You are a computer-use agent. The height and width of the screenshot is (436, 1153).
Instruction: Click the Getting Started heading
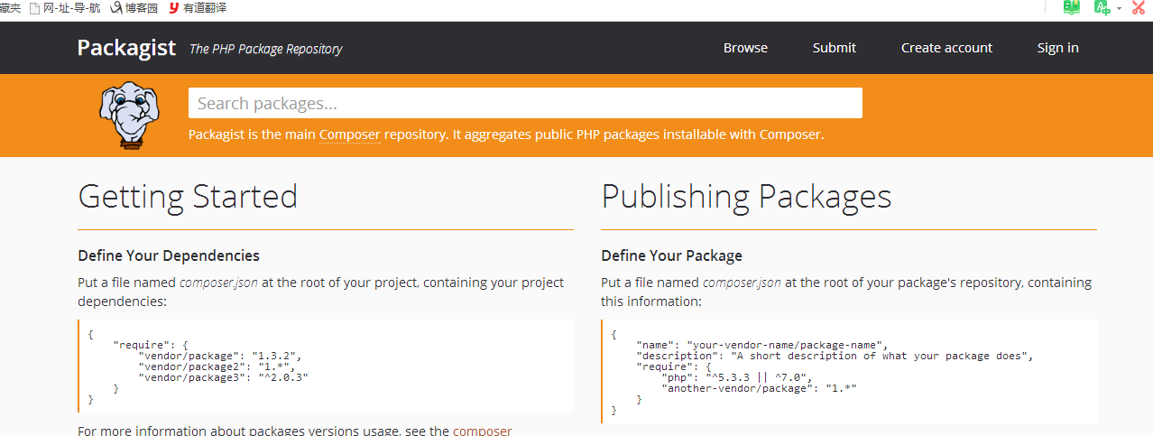pyautogui.click(x=188, y=197)
